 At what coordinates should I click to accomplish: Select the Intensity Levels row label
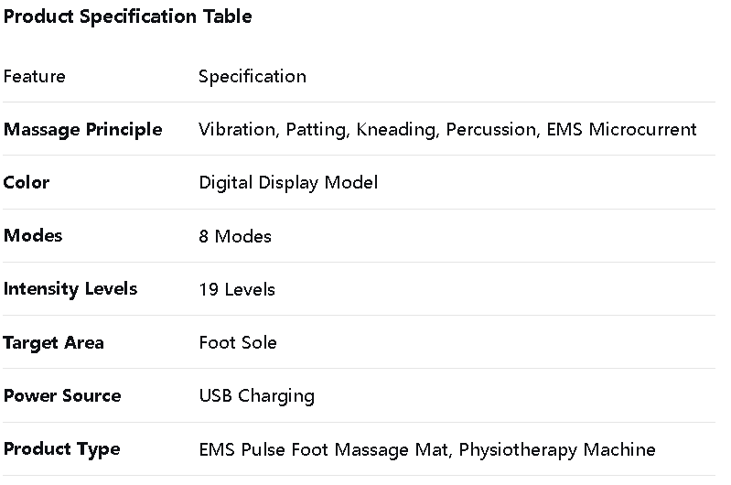point(70,288)
